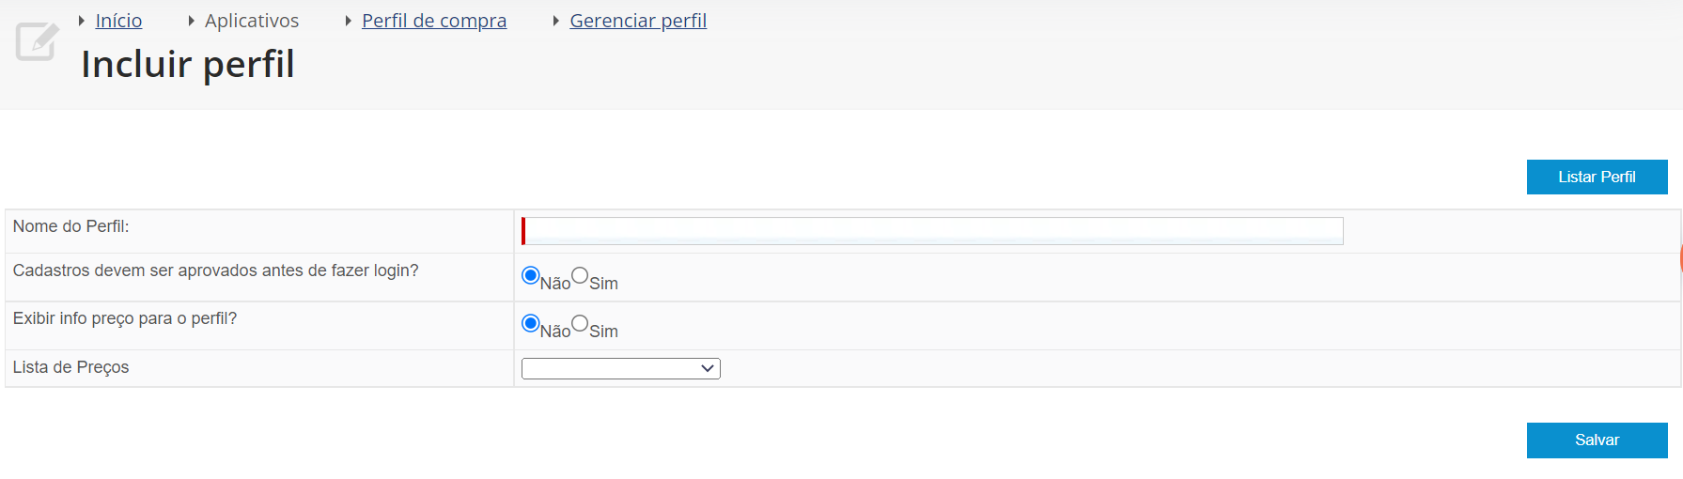Open the Lista de Preços dropdown
The image size is (1683, 479).
(621, 369)
